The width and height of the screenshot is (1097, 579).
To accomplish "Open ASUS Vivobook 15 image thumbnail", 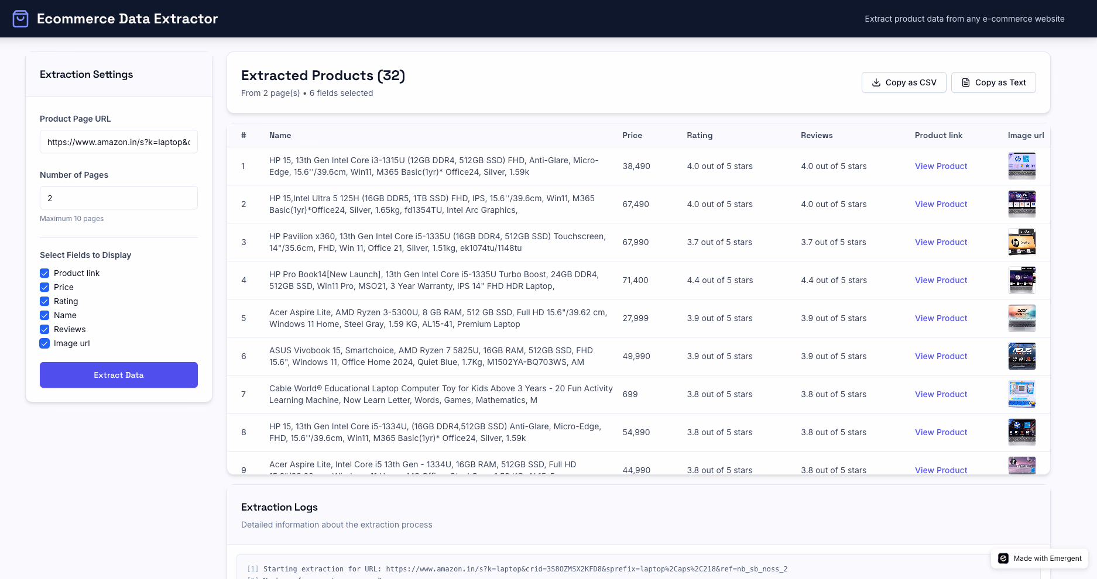I will [1022, 356].
